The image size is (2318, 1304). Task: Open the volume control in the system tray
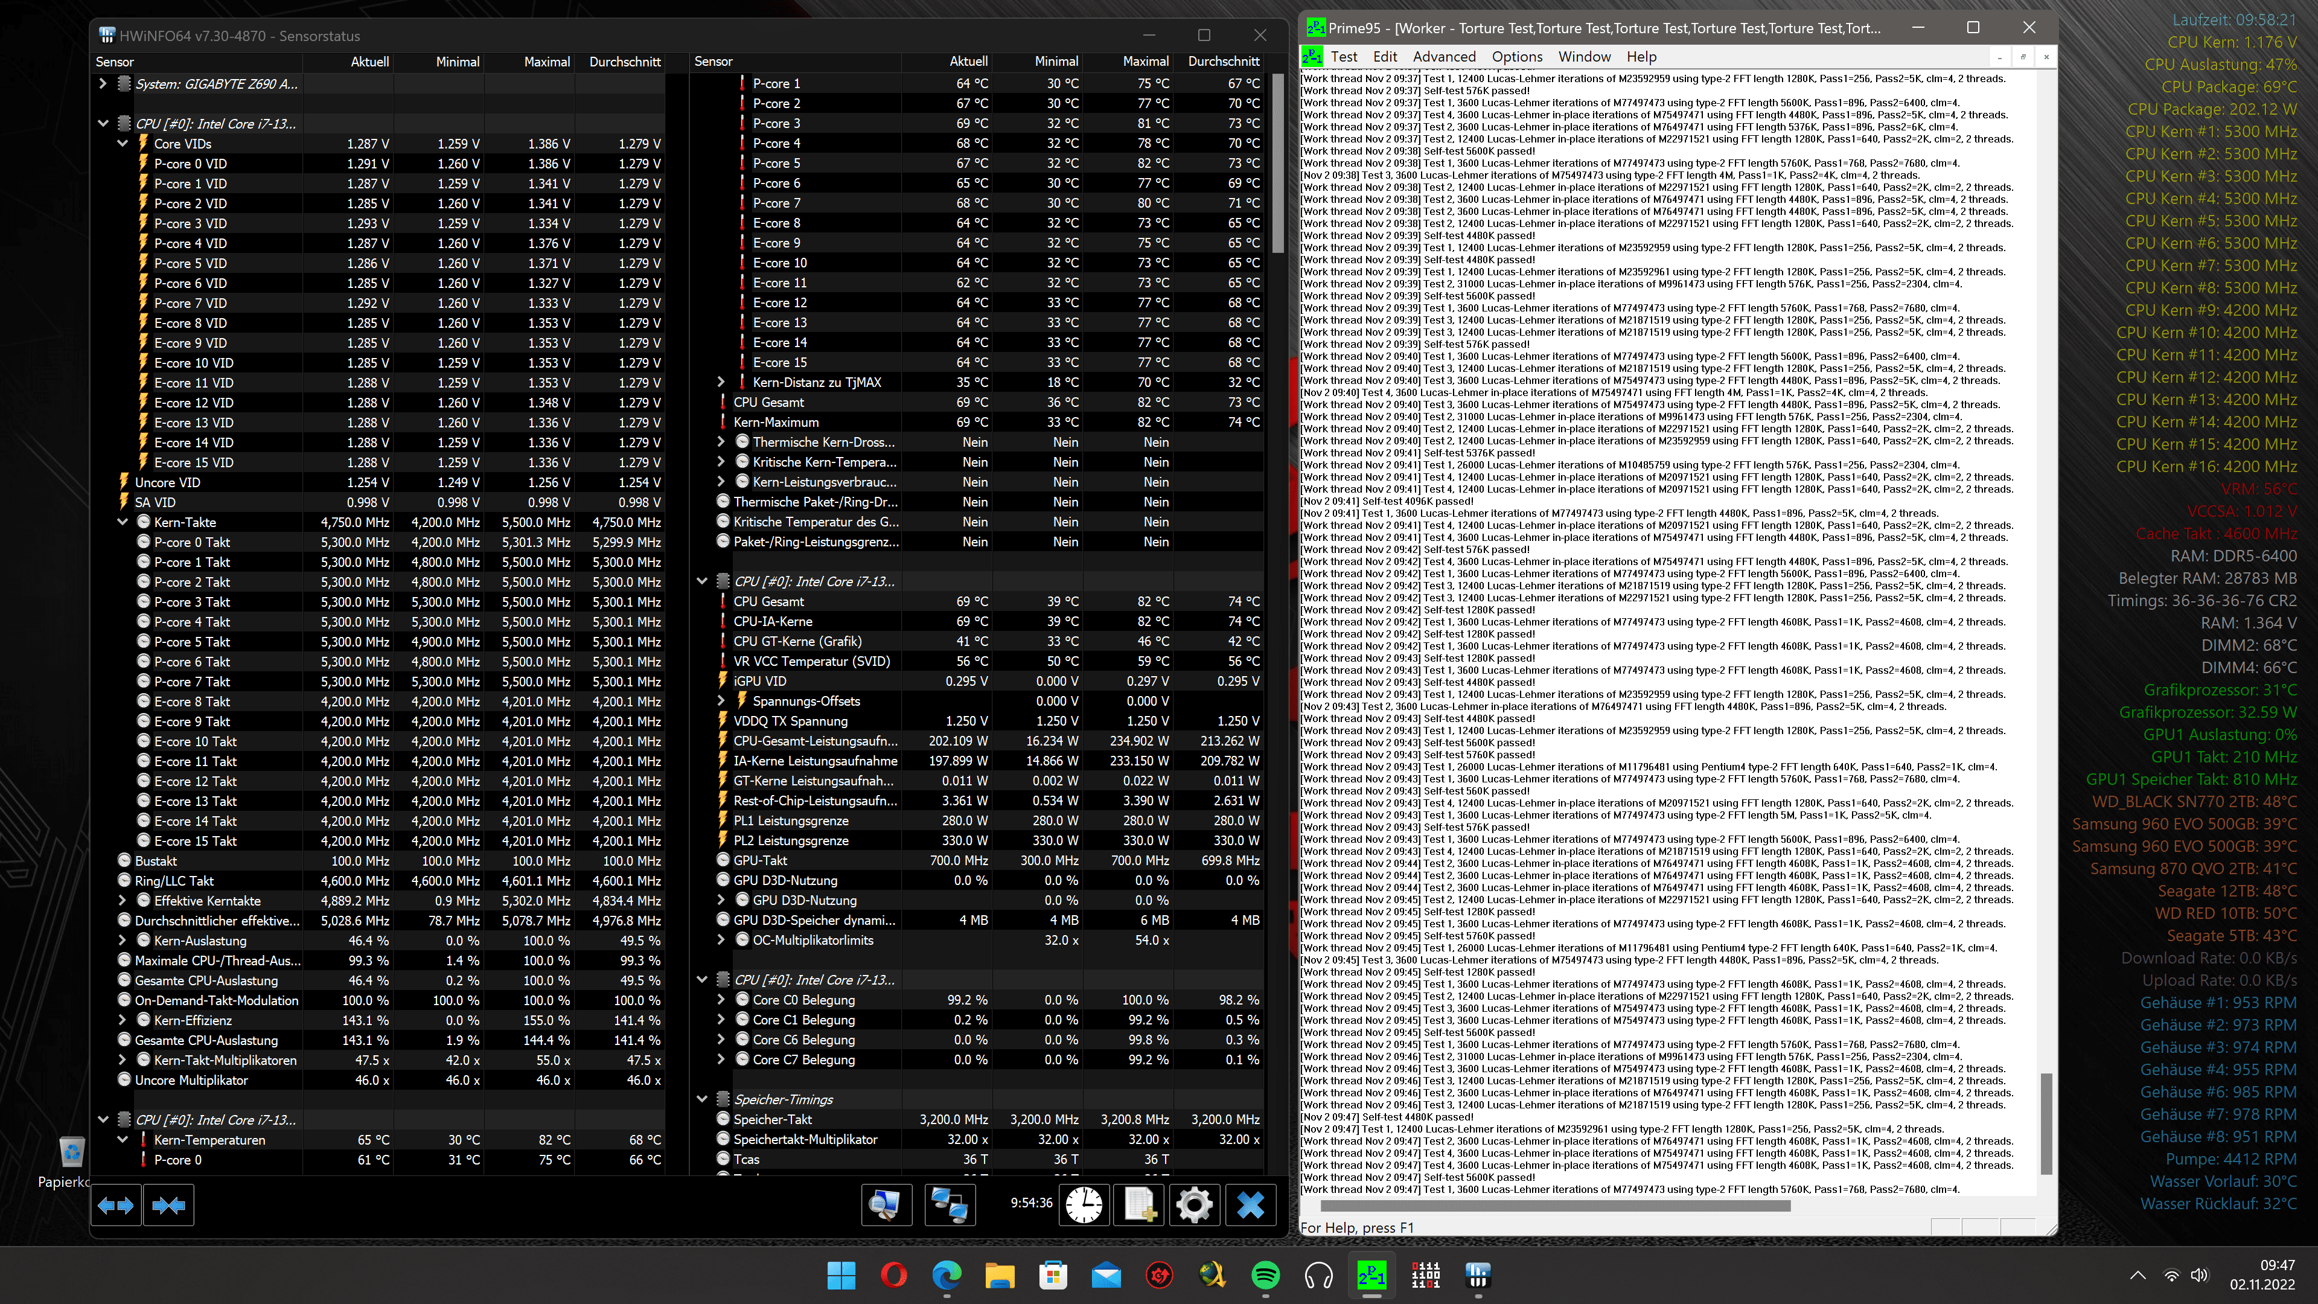(x=2200, y=1275)
